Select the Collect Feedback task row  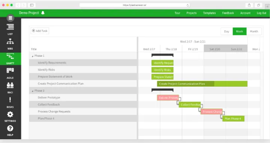pos(83,105)
